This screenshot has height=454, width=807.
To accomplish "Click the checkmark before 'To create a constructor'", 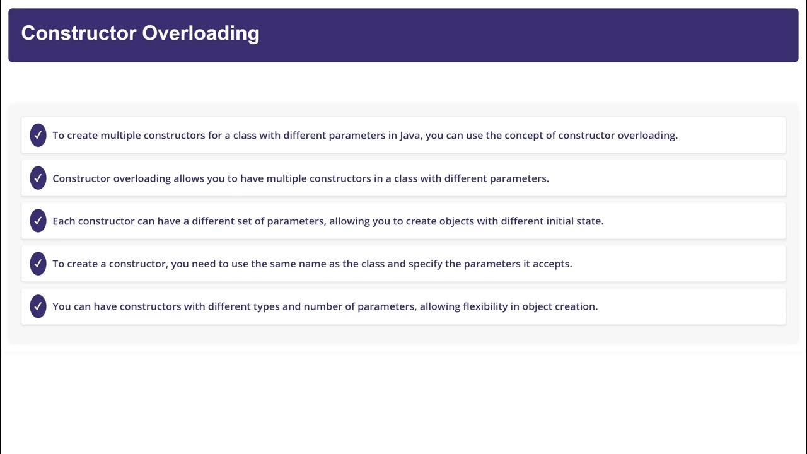I will pyautogui.click(x=38, y=264).
